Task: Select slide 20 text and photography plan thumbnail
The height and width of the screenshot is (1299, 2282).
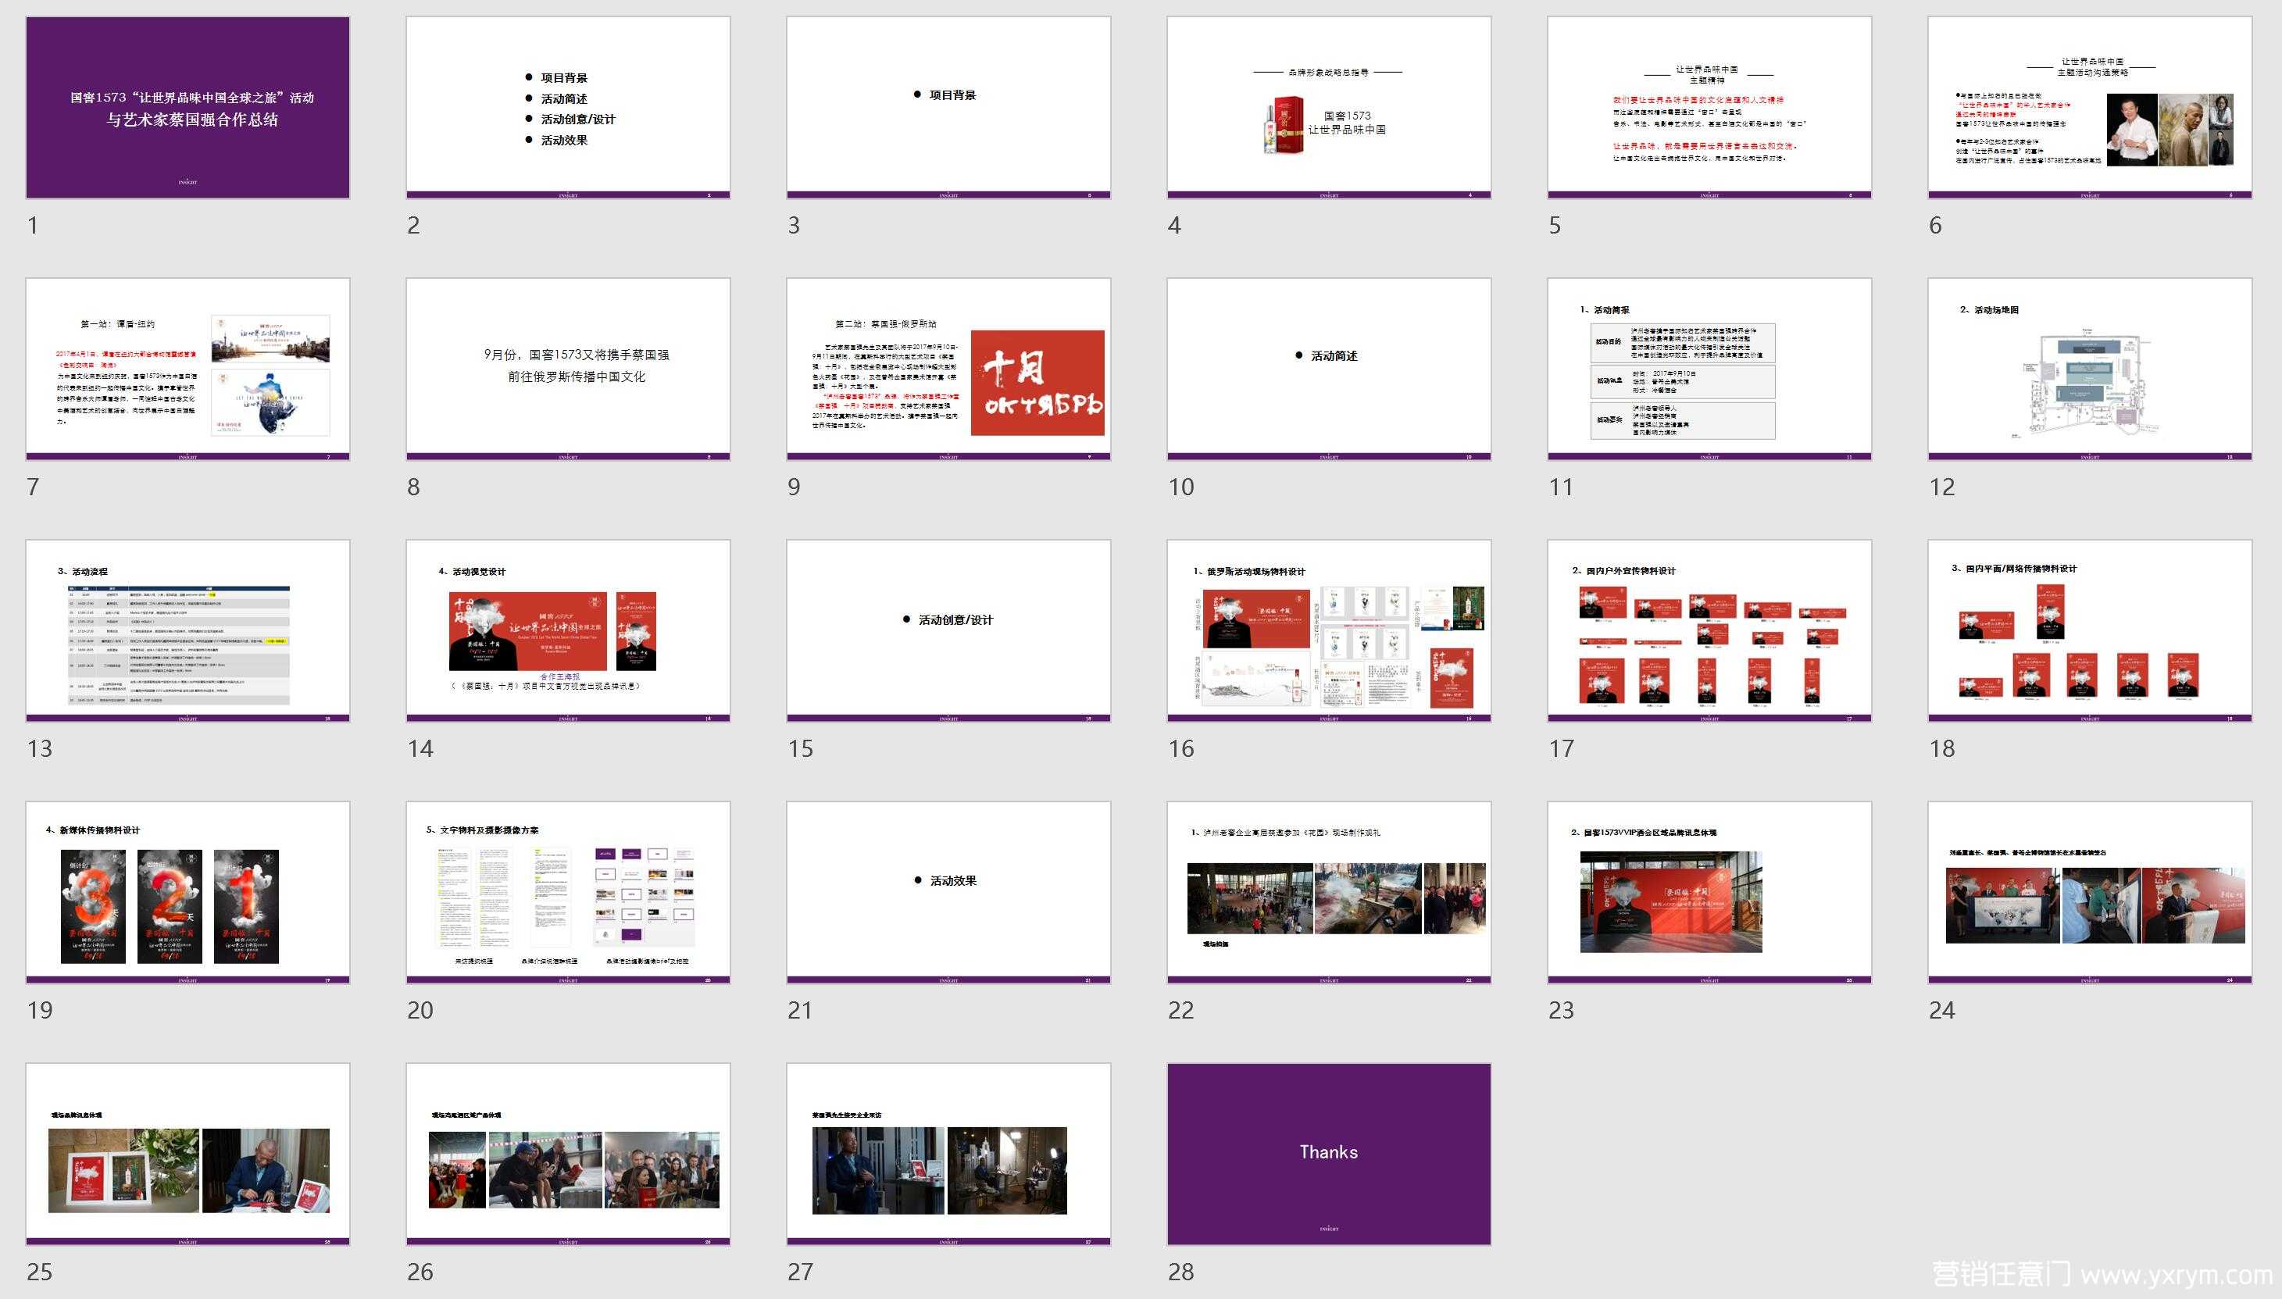Action: click(567, 892)
